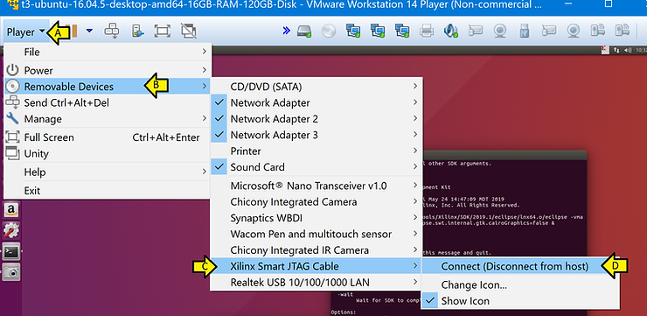Select Wacom Pen and multitouch sensor

(317, 235)
